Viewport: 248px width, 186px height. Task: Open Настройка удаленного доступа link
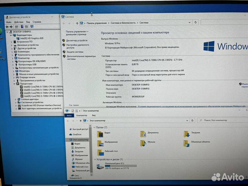click(x=77, y=46)
